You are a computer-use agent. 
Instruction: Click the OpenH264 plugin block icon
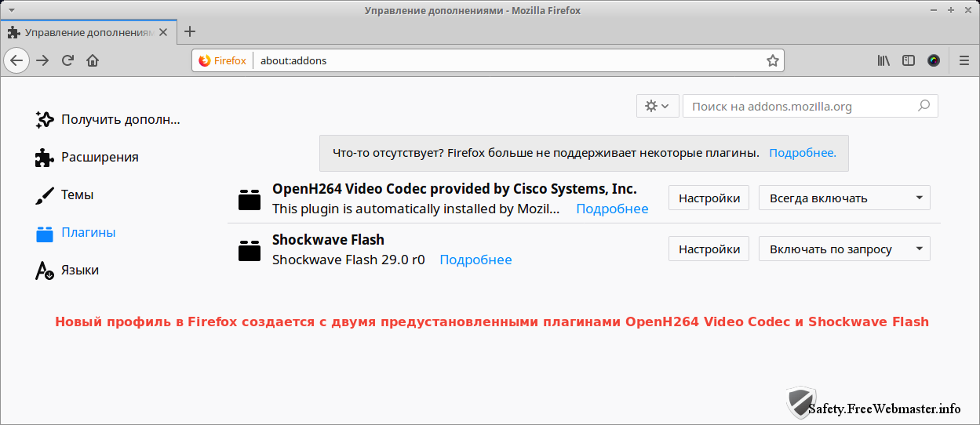pos(250,200)
